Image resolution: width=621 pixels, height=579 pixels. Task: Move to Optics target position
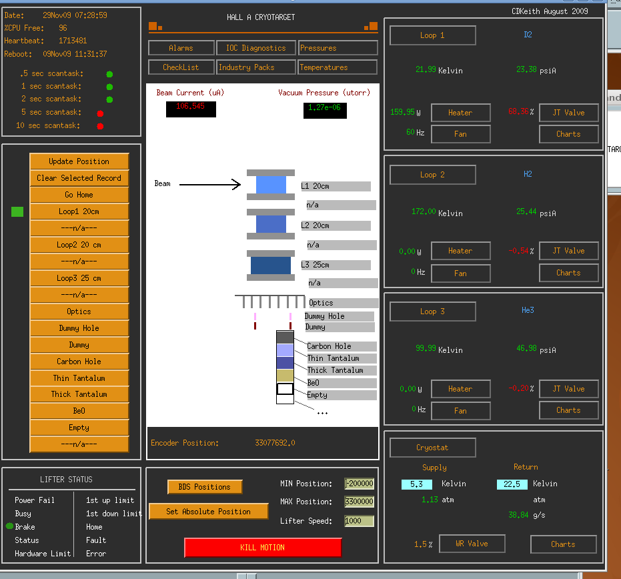79,312
